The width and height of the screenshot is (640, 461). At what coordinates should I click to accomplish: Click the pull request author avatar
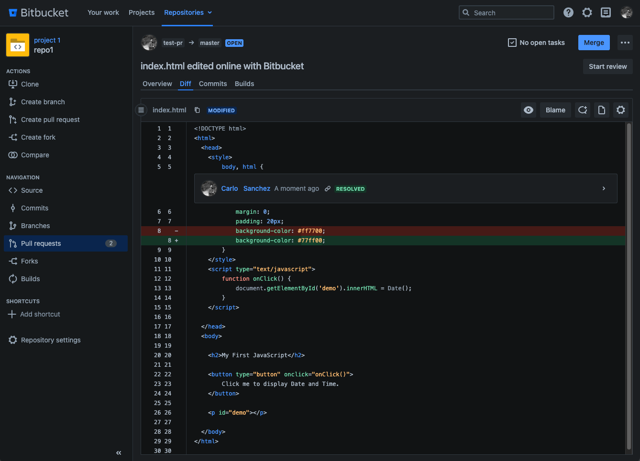[149, 43]
